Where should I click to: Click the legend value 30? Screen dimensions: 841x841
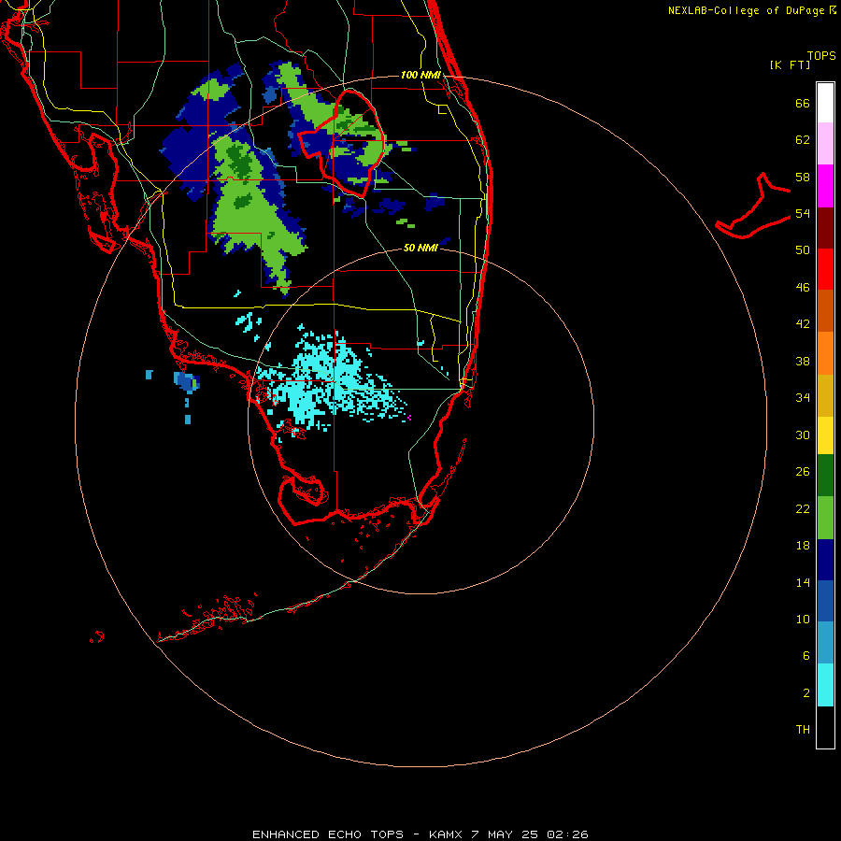pyautogui.click(x=803, y=435)
